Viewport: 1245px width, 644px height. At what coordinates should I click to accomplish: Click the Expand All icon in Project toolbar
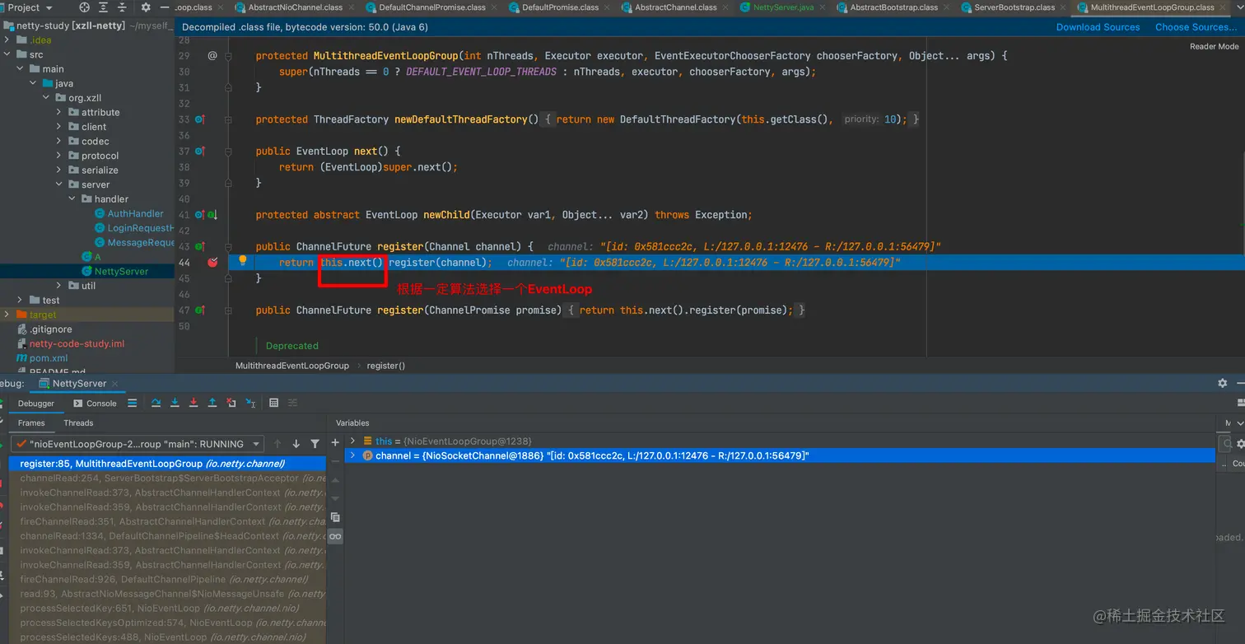(x=105, y=7)
